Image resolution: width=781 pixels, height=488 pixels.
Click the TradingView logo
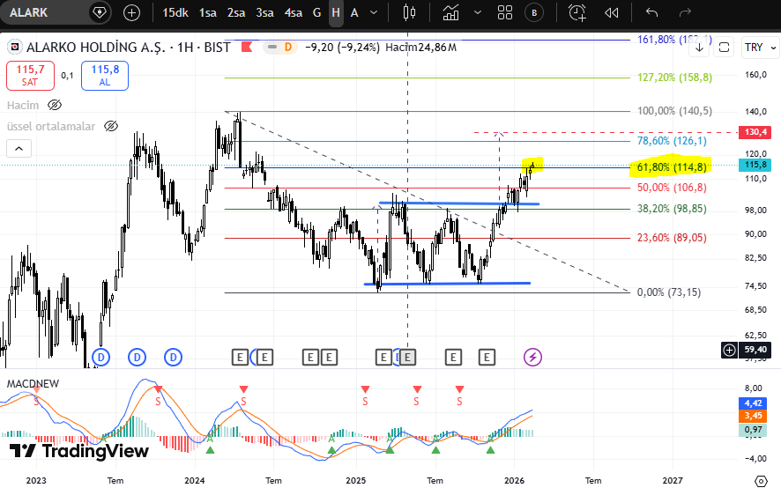79,451
